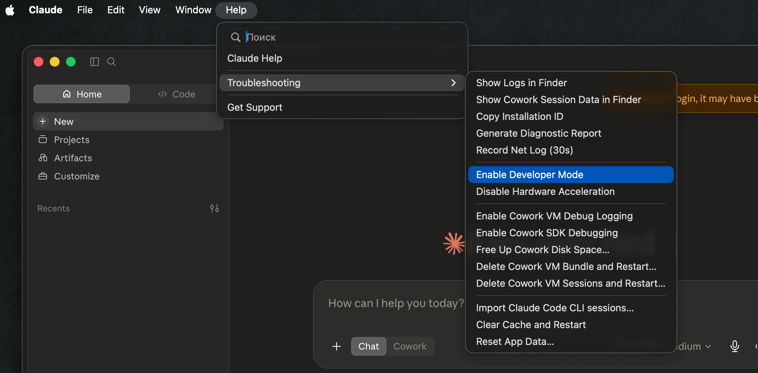Select Copy Installation ID
Screen dimensions: 758x373
[571, 116]
